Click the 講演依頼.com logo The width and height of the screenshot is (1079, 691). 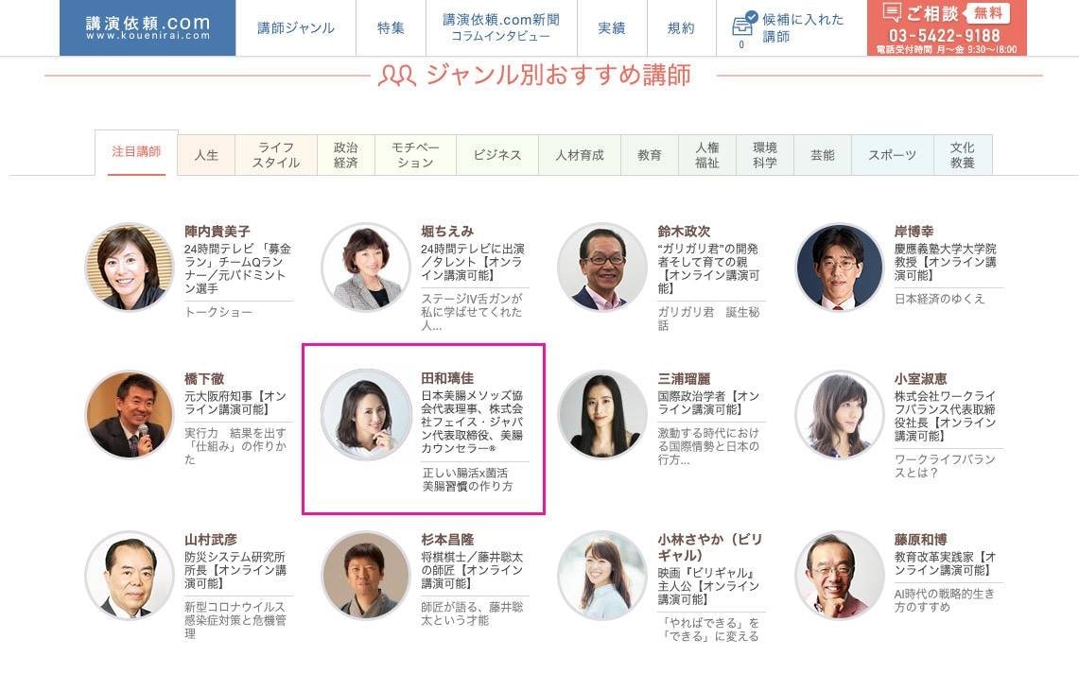(x=147, y=26)
